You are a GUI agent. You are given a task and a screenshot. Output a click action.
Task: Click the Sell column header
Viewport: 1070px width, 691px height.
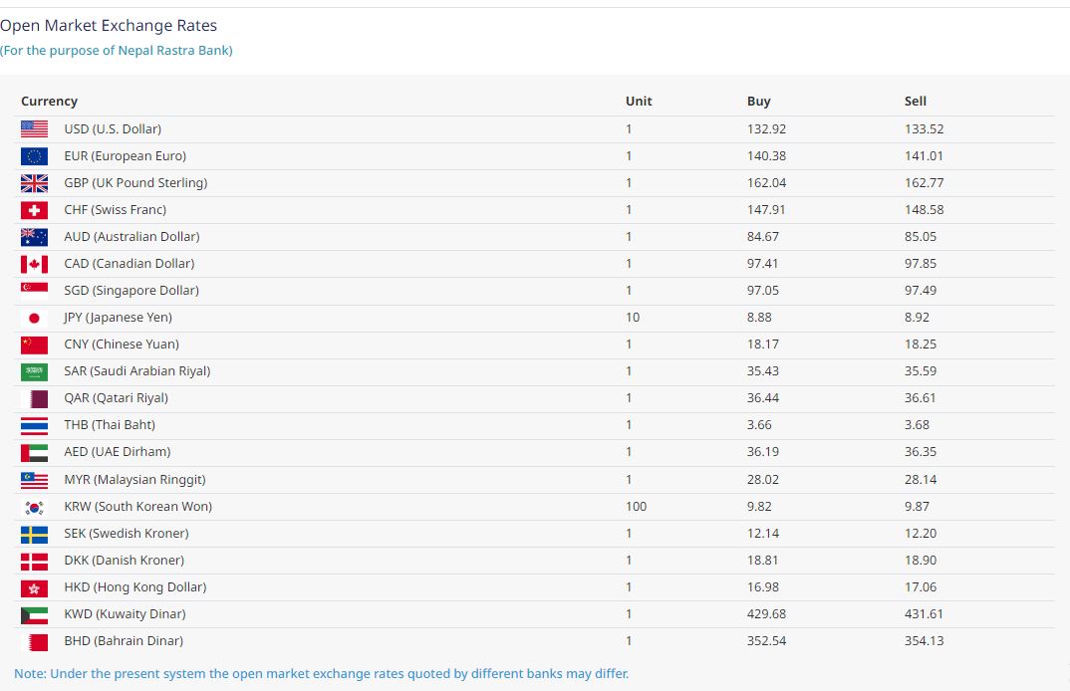click(x=915, y=102)
